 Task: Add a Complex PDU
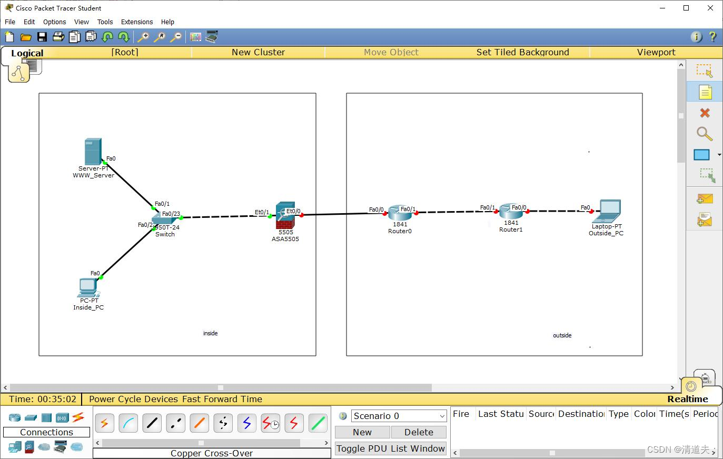[705, 219]
